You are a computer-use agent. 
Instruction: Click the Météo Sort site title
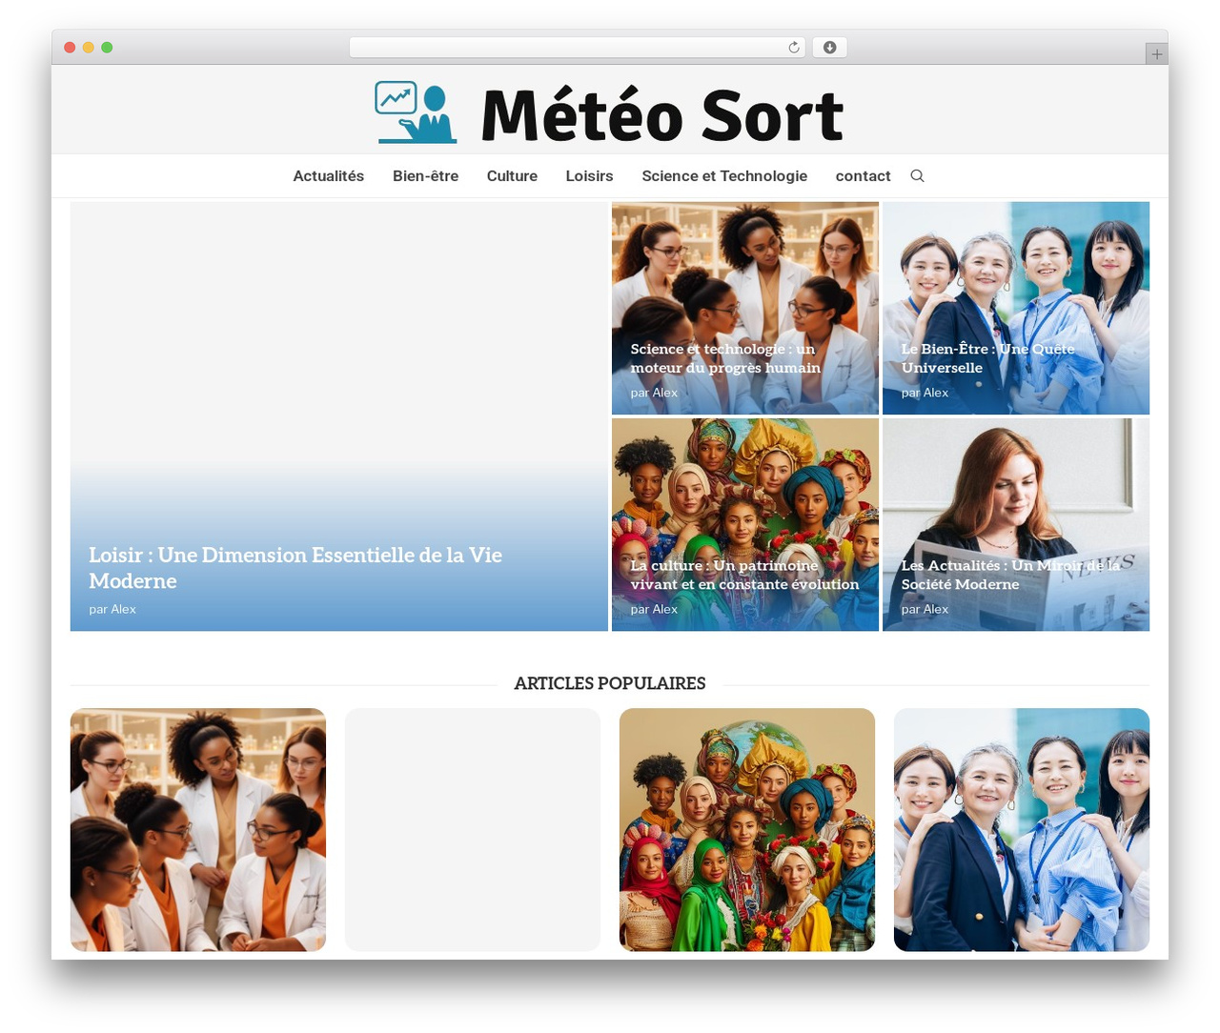[662, 115]
